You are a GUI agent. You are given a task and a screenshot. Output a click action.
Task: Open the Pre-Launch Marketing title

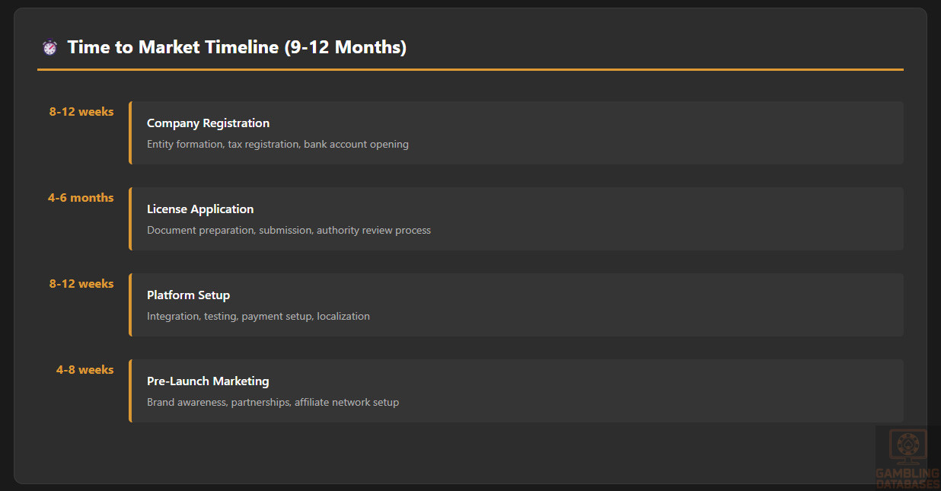[x=208, y=381]
